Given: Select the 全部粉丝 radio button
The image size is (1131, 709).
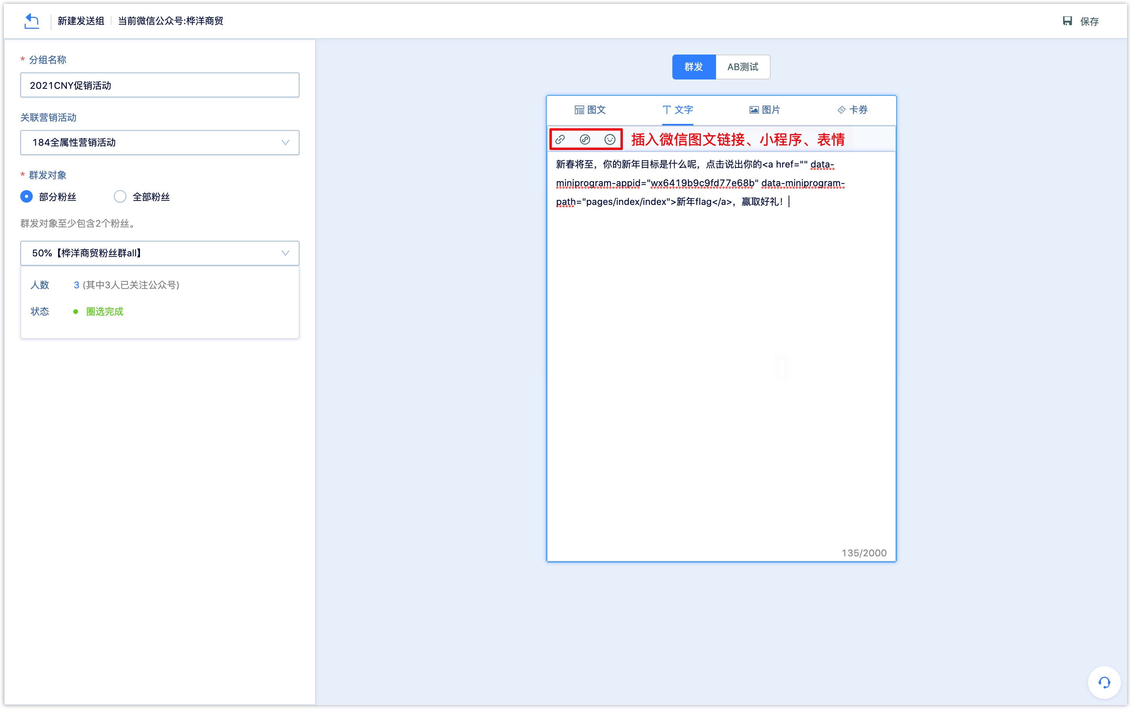Looking at the screenshot, I should tap(120, 196).
